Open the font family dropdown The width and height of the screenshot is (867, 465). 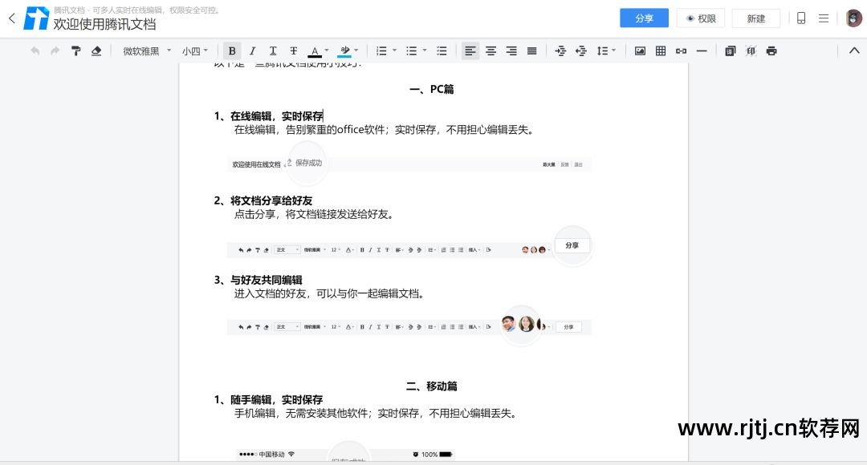click(x=143, y=51)
